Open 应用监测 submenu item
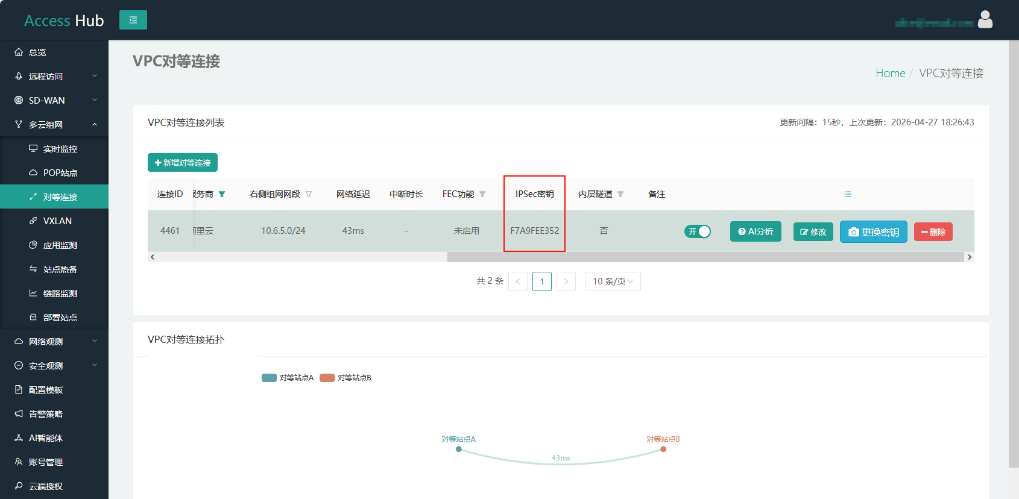The height and width of the screenshot is (499, 1019). pos(54,245)
